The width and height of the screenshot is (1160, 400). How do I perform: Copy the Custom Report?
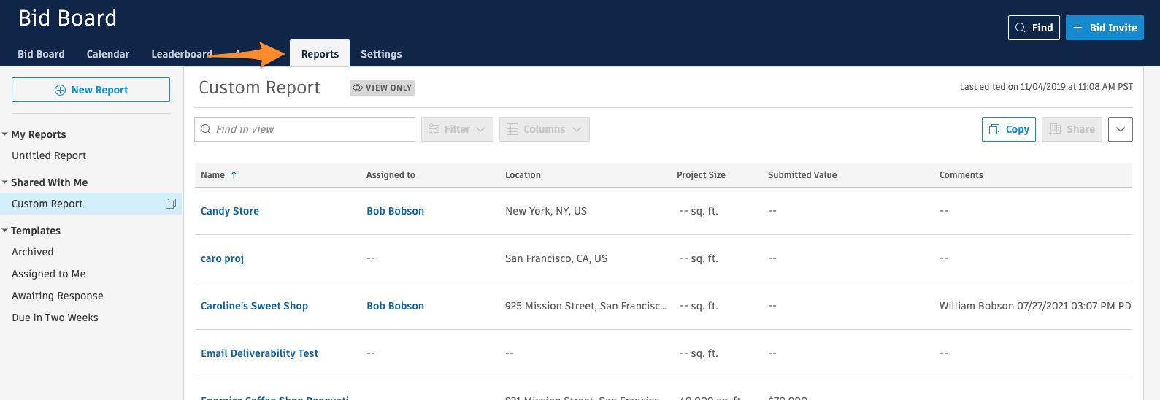1008,129
